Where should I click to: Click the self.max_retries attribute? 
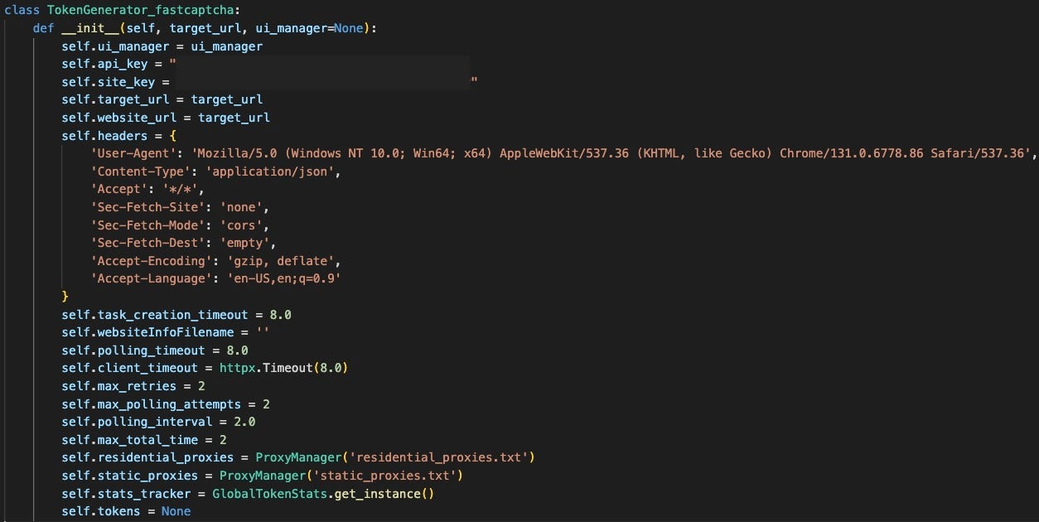point(119,386)
